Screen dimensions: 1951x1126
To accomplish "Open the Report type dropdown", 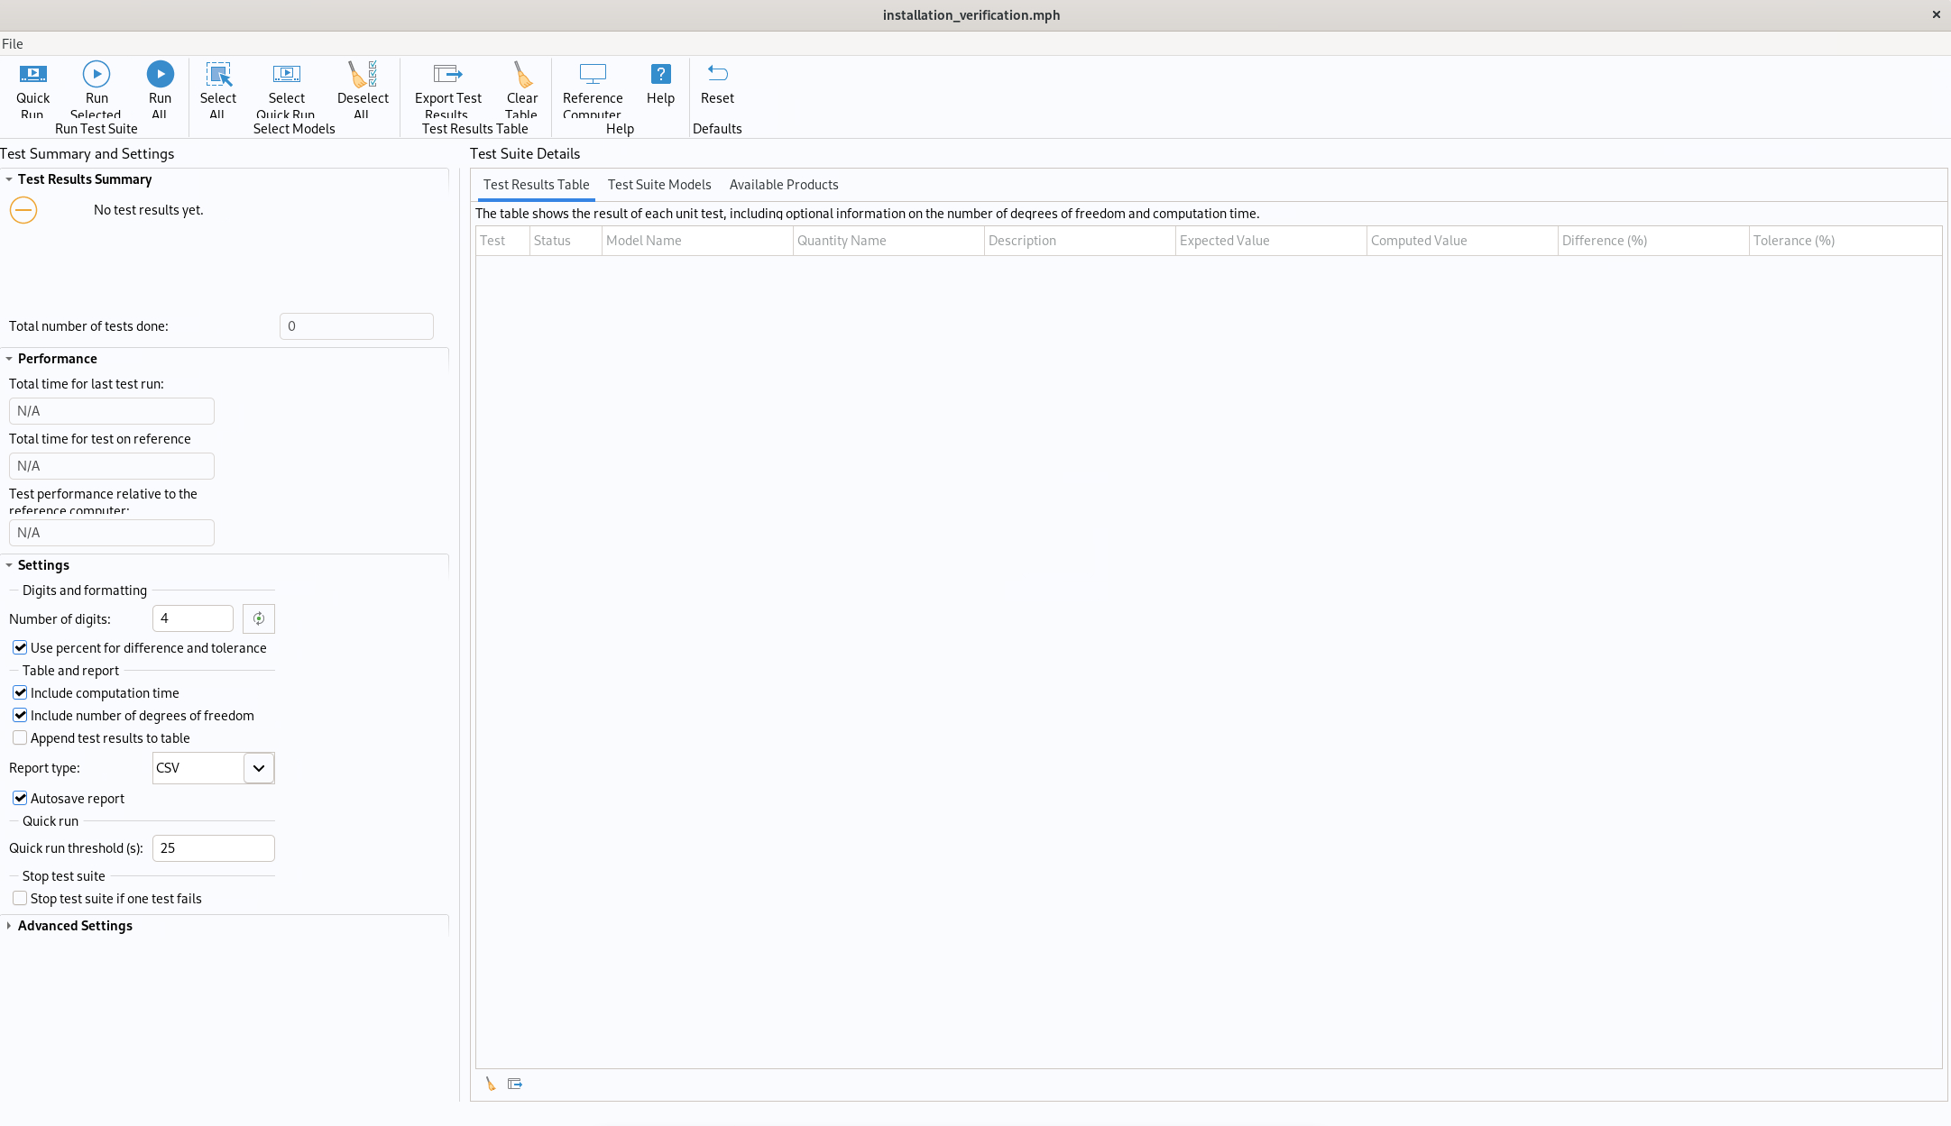I will [259, 768].
